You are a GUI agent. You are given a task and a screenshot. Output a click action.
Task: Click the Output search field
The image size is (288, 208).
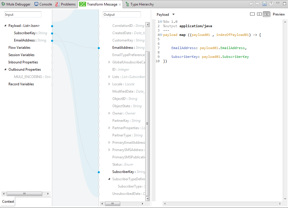122,15
